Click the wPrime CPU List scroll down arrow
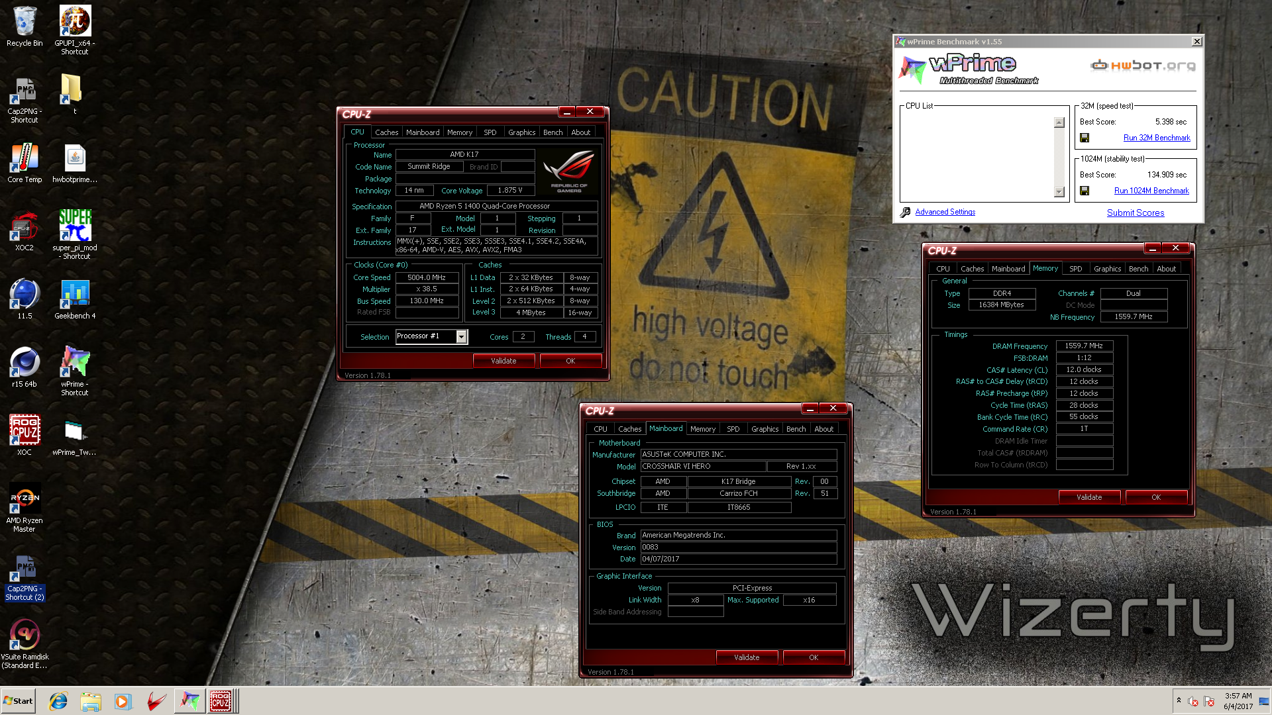Image resolution: width=1272 pixels, height=715 pixels. pyautogui.click(x=1059, y=192)
